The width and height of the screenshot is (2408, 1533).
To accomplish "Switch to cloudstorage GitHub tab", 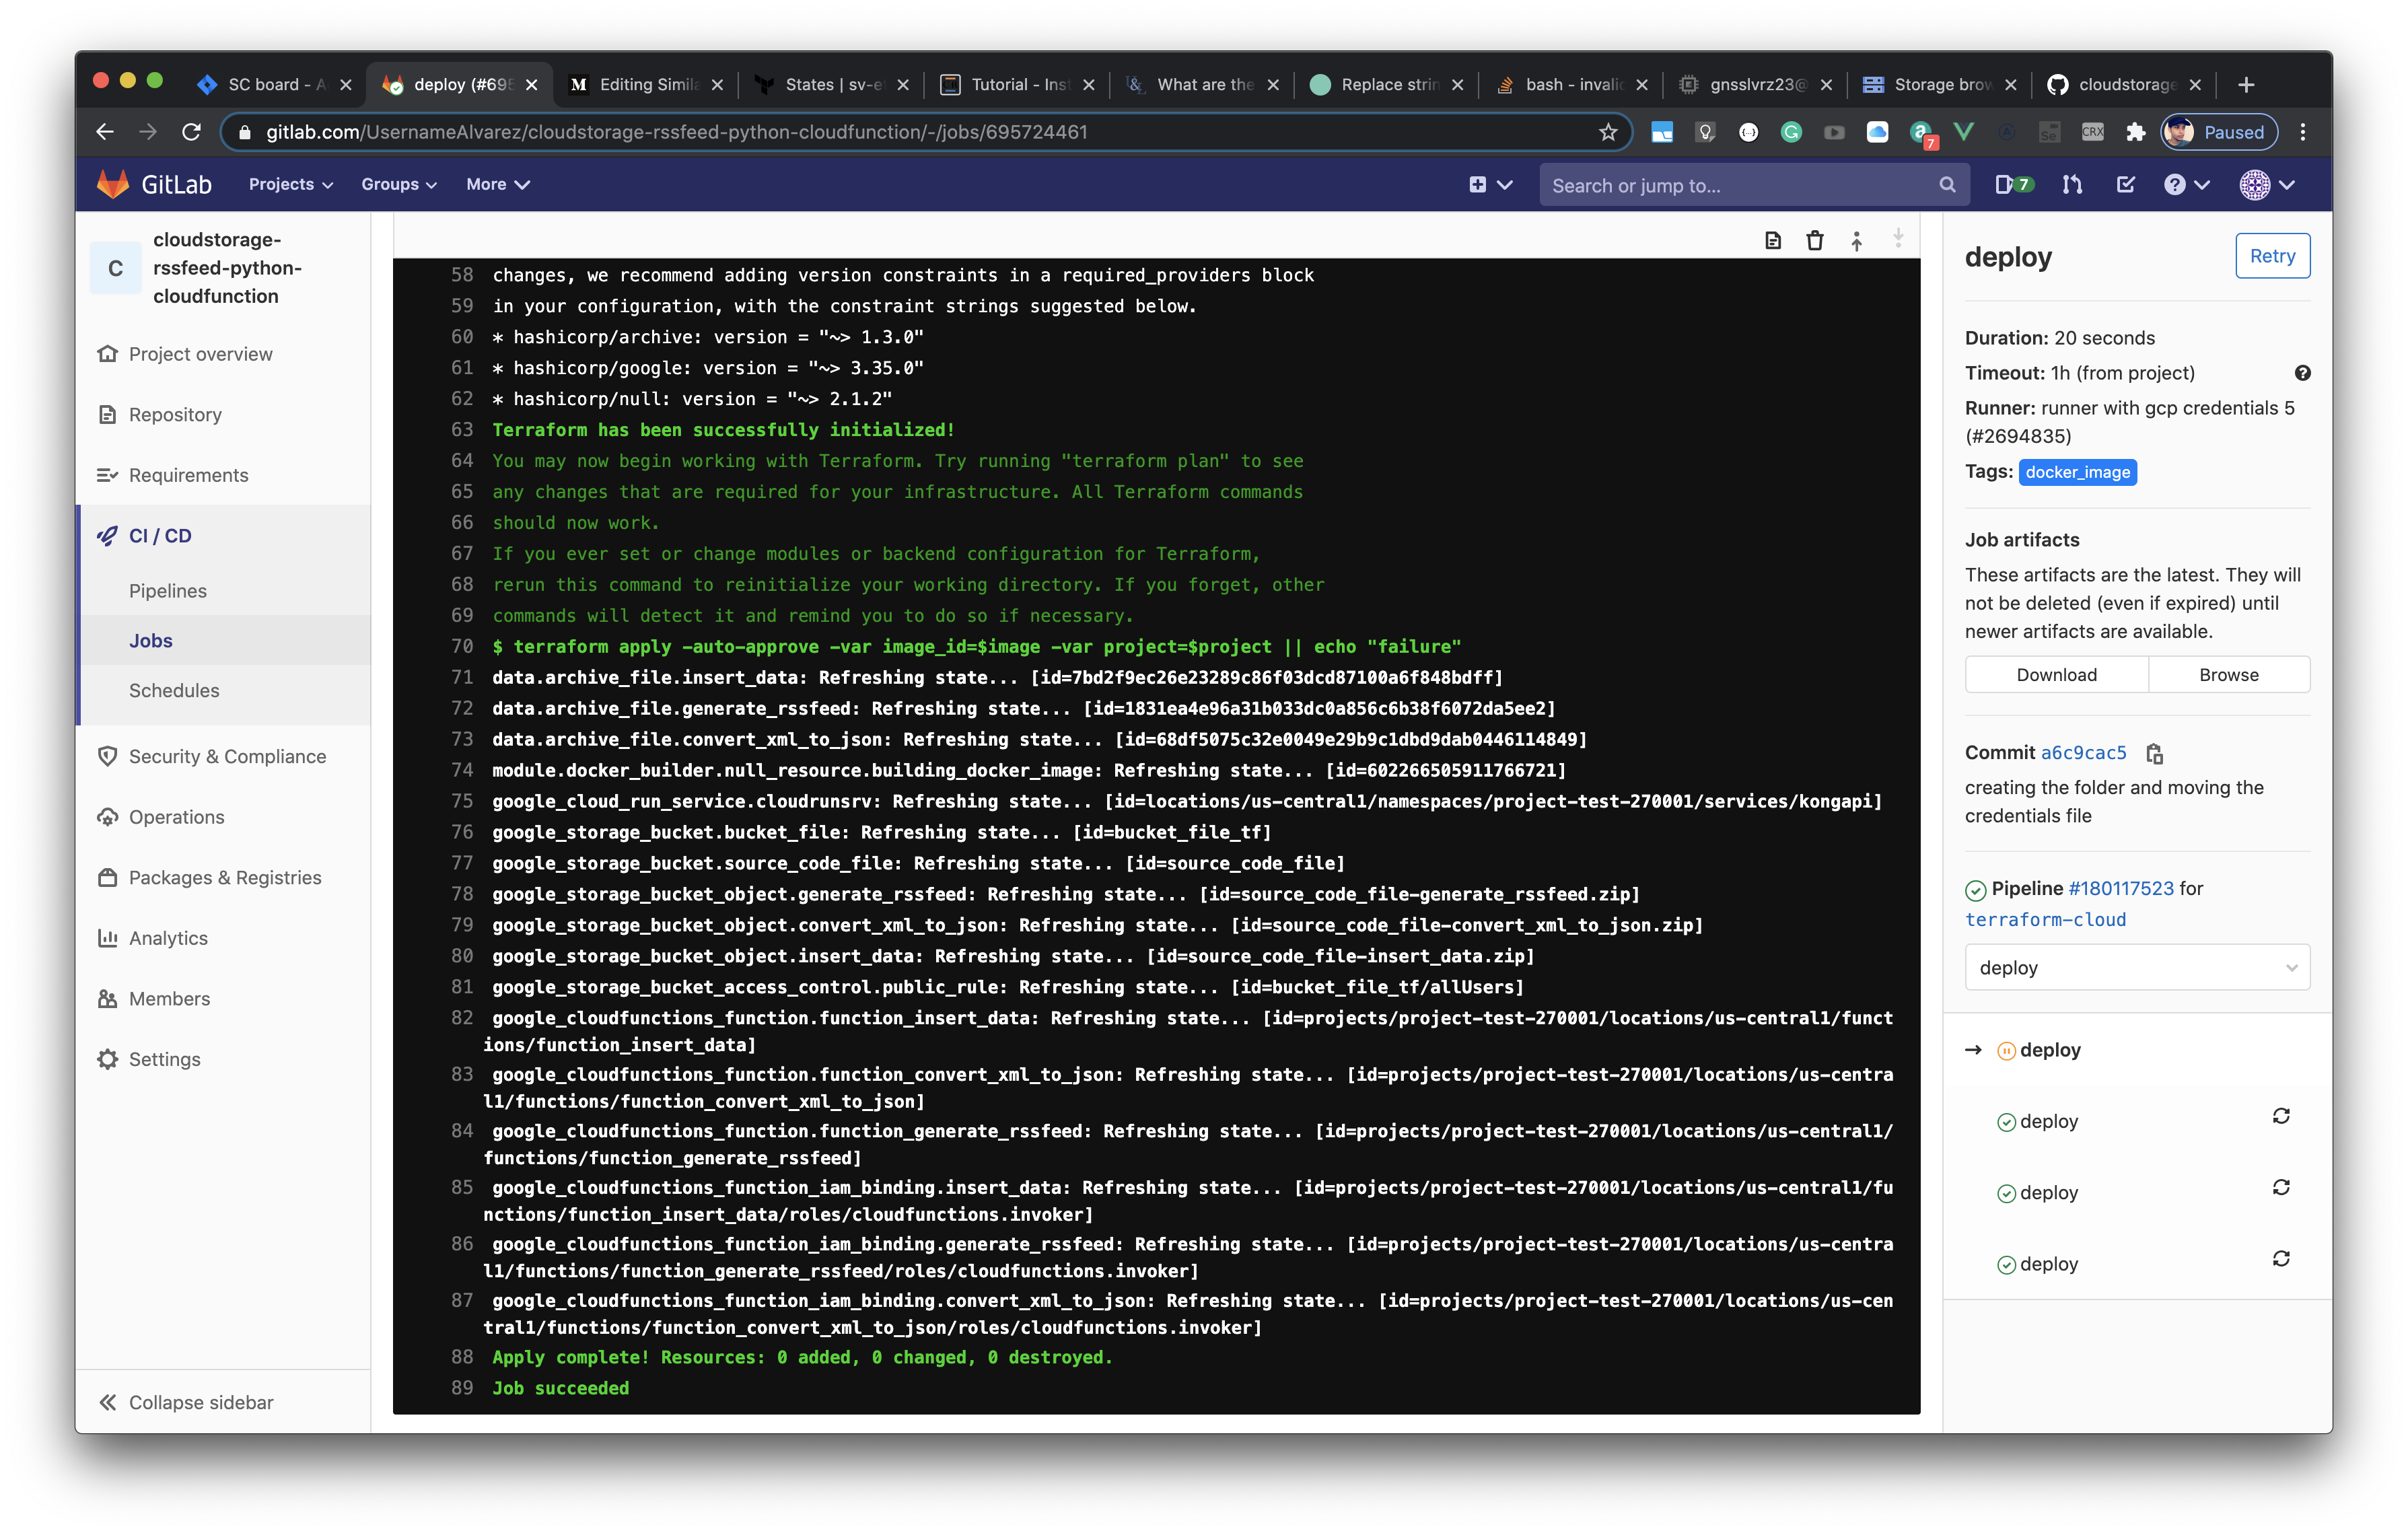I will coord(2123,85).
